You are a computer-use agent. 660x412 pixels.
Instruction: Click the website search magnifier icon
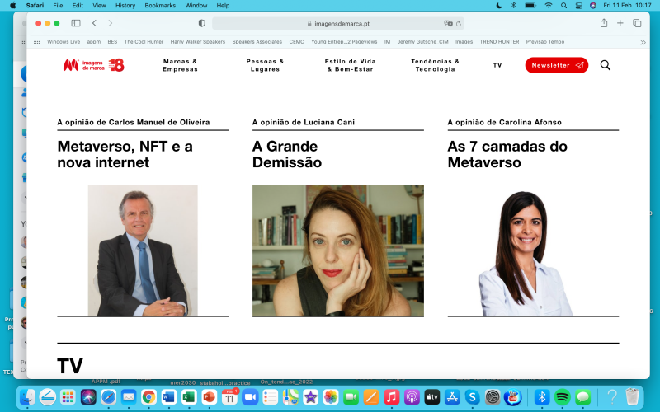pyautogui.click(x=606, y=65)
